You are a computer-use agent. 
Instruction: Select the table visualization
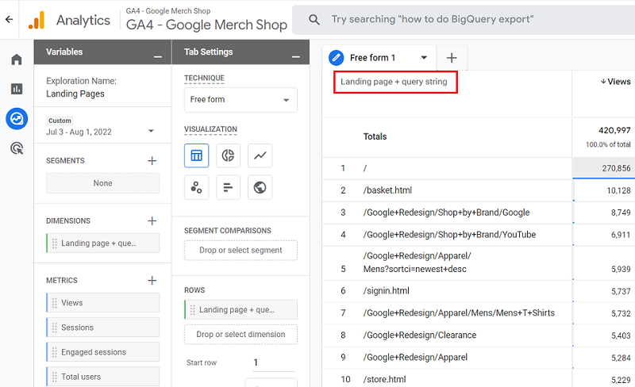196,155
